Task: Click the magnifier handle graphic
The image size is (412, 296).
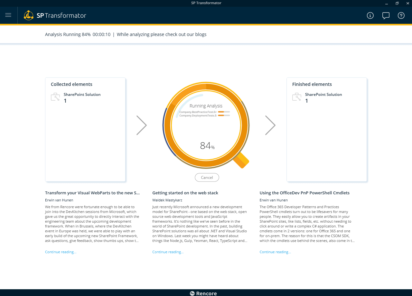Action: point(241,160)
